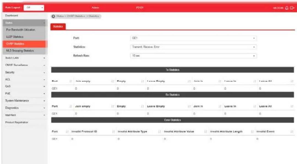This screenshot has width=297, height=164.
Task: Sort Error Statistics by Port column
Action: 67,132
